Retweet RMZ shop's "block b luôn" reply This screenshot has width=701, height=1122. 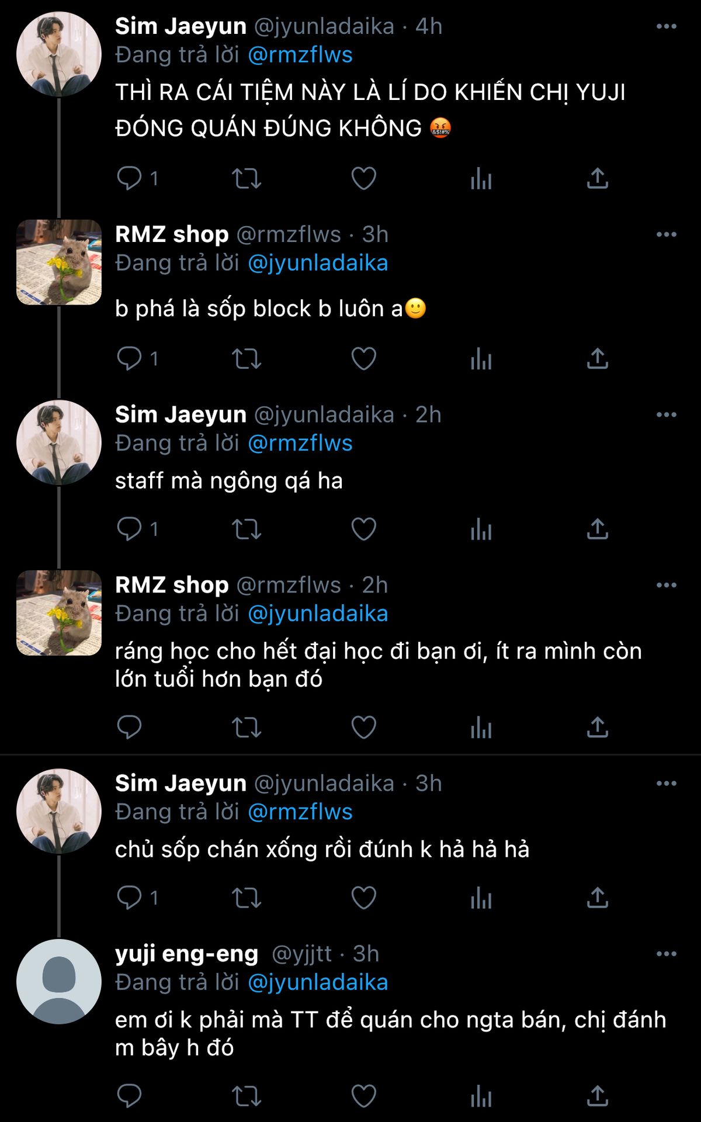click(247, 358)
